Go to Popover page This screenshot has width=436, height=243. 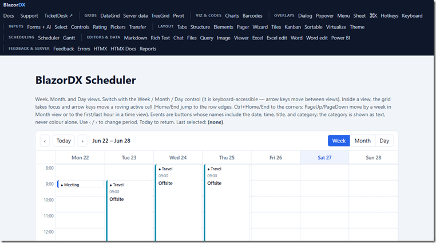pyautogui.click(x=324, y=16)
